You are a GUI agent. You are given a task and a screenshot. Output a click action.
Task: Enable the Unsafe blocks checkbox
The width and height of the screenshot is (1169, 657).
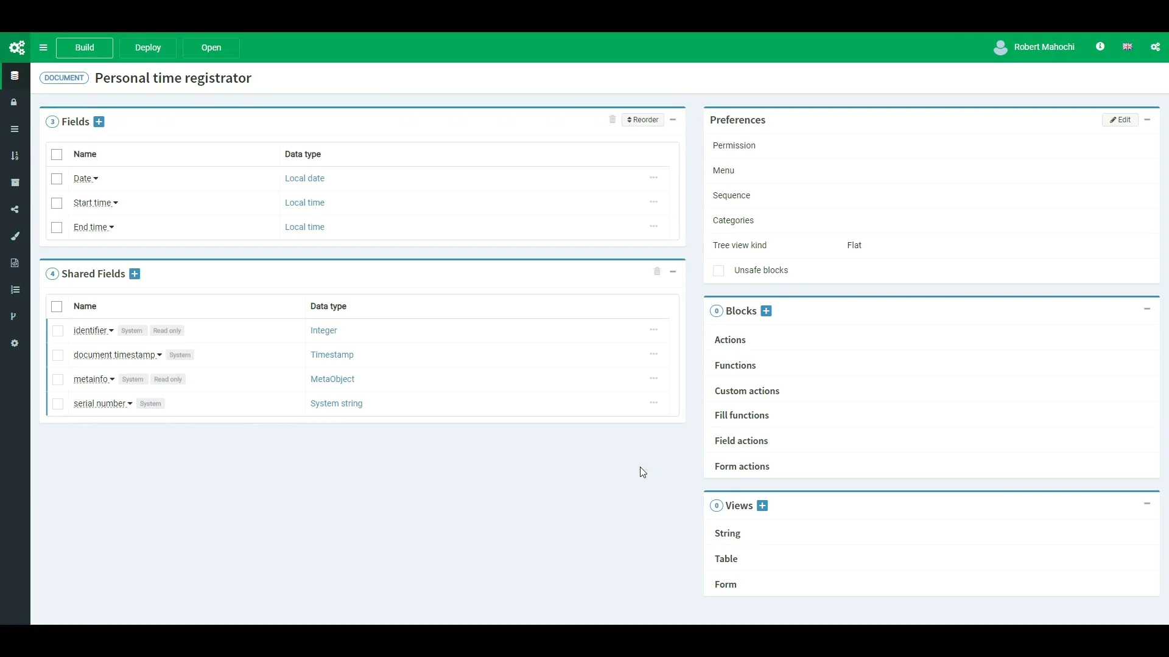(x=718, y=271)
